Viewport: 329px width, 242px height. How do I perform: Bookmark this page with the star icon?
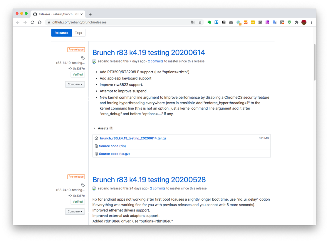tap(200, 22)
